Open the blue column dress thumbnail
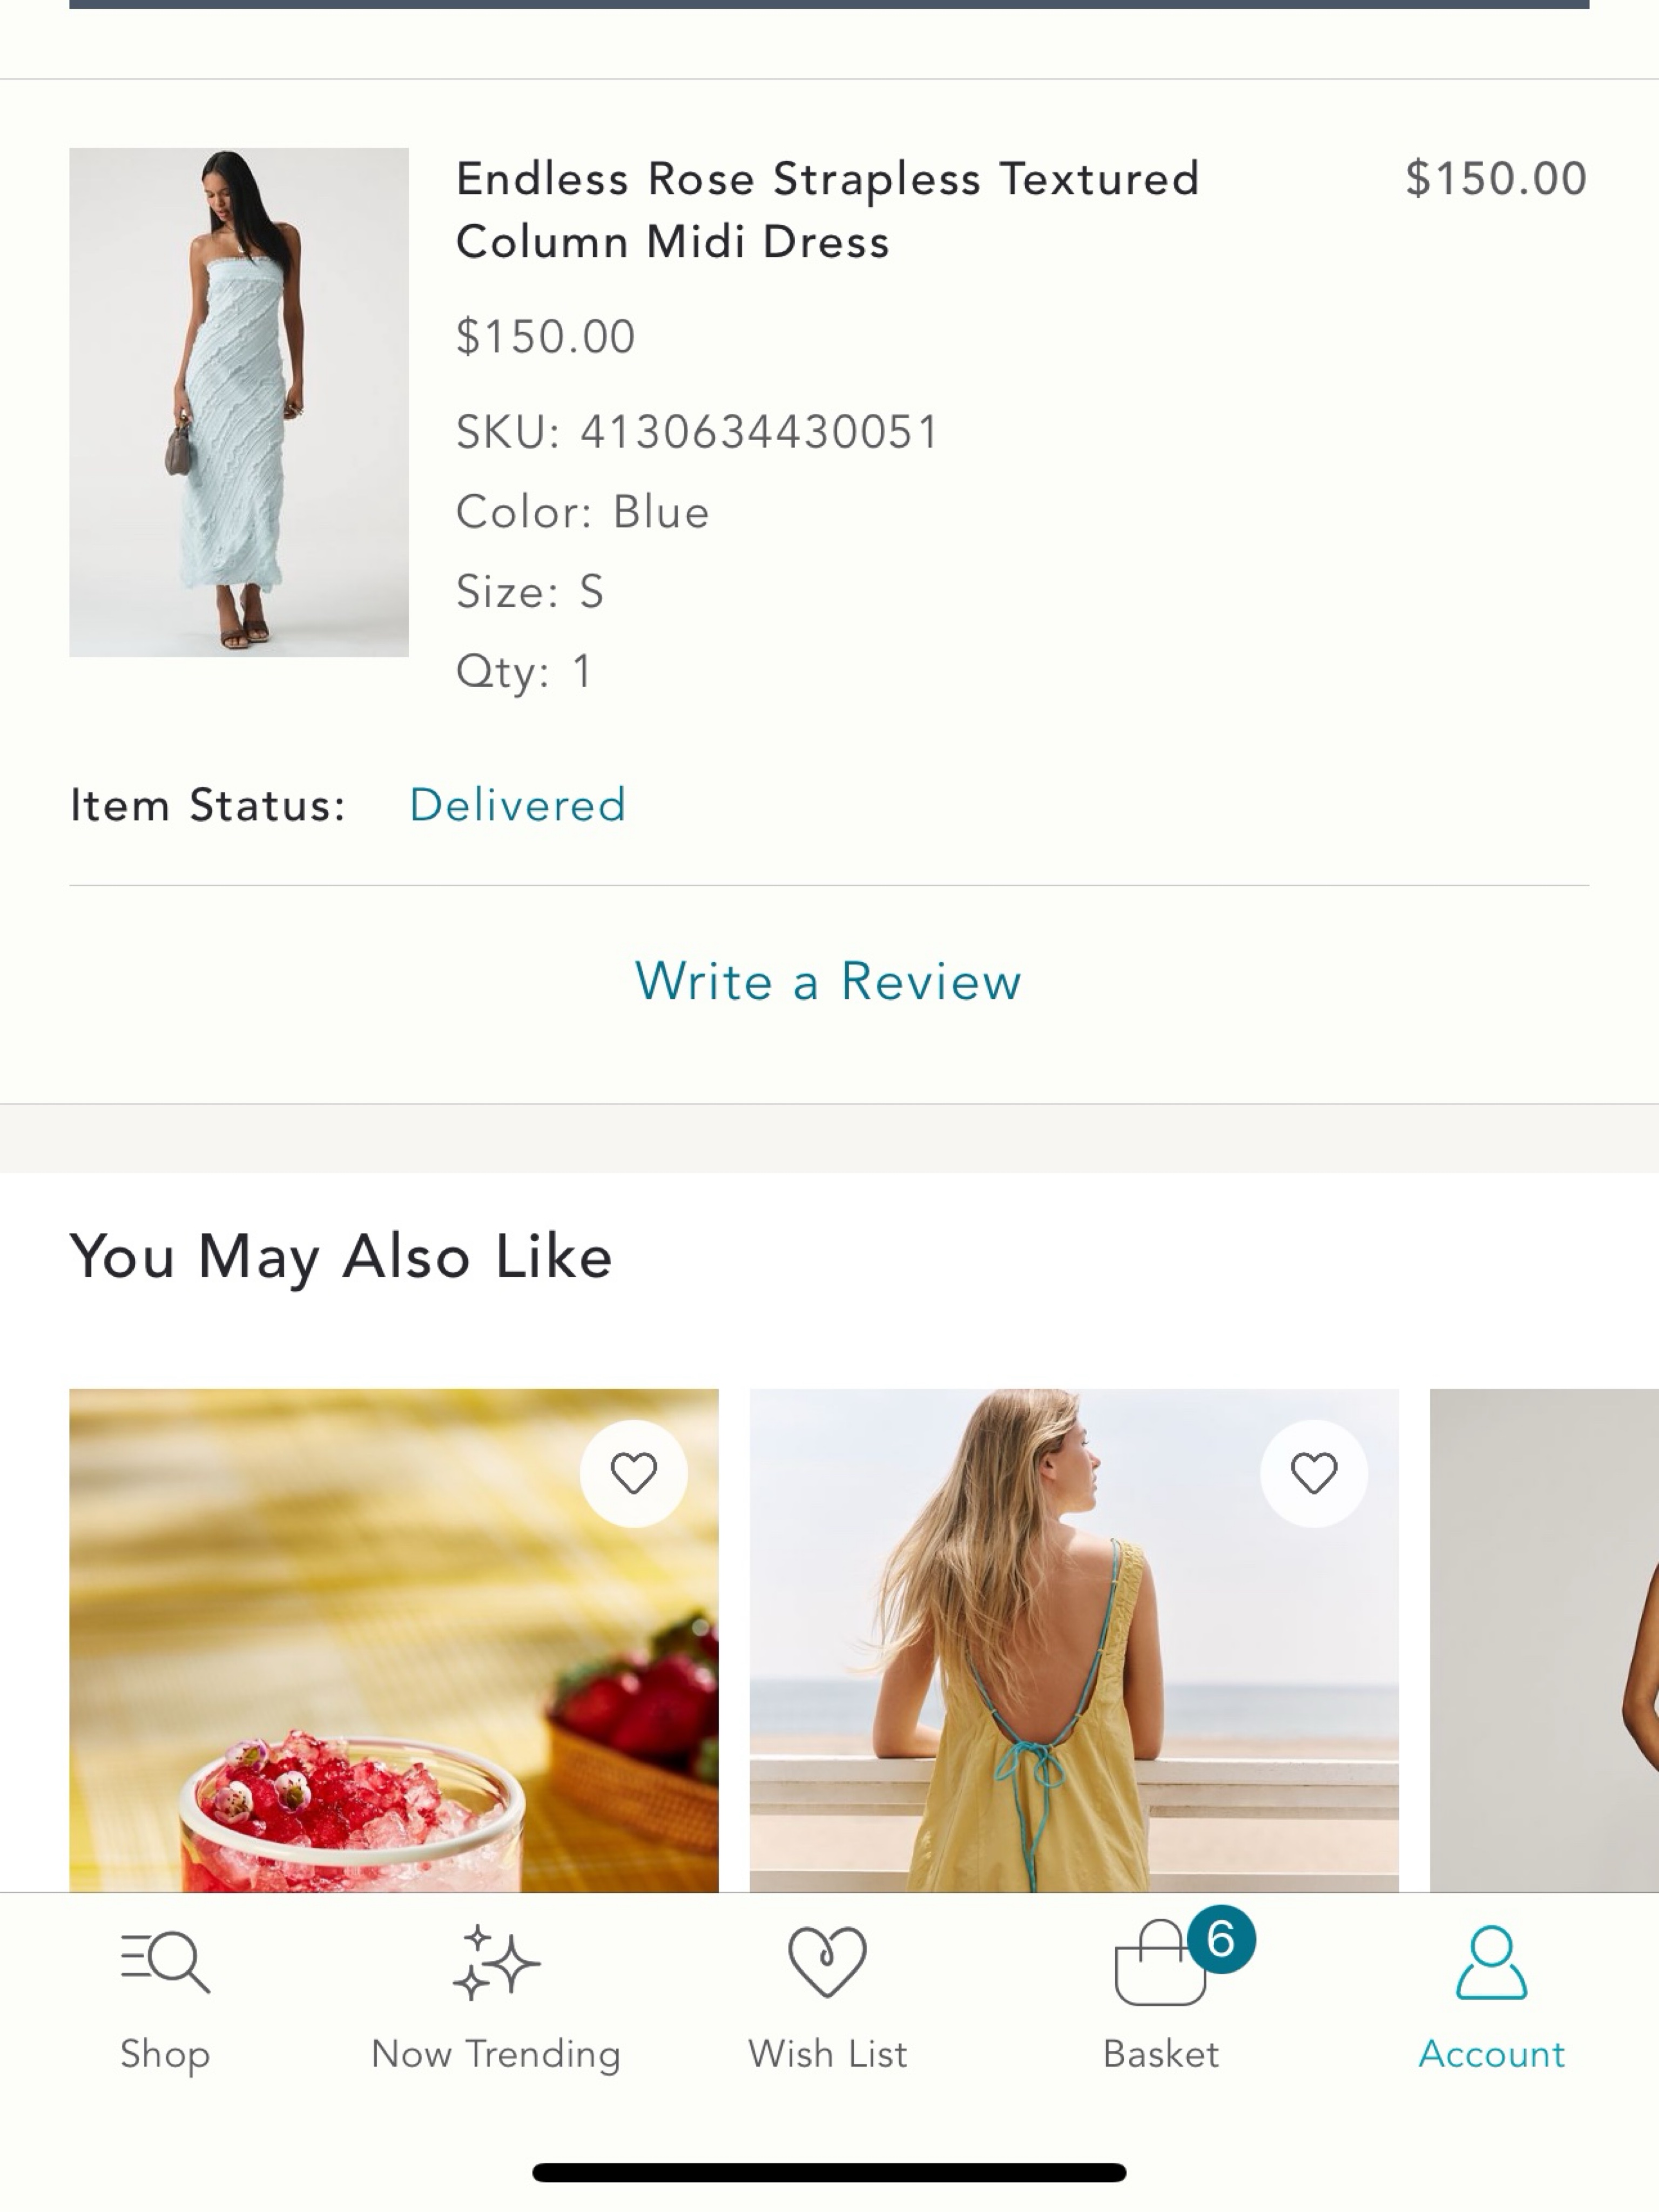 pos(239,402)
